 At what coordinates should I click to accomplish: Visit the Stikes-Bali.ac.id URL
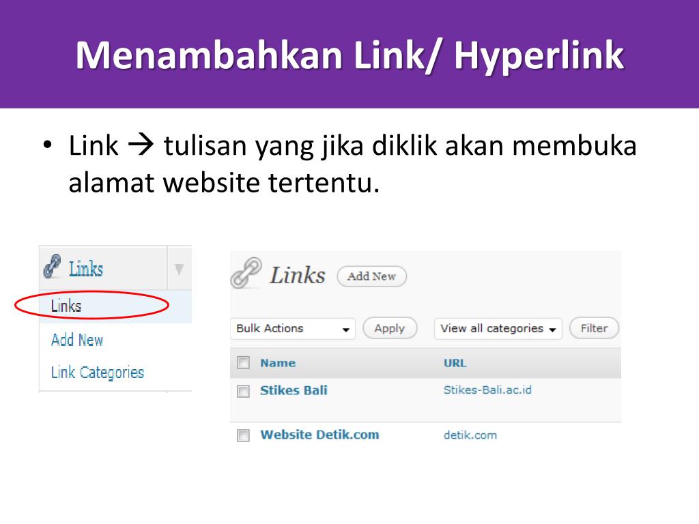[x=487, y=390]
